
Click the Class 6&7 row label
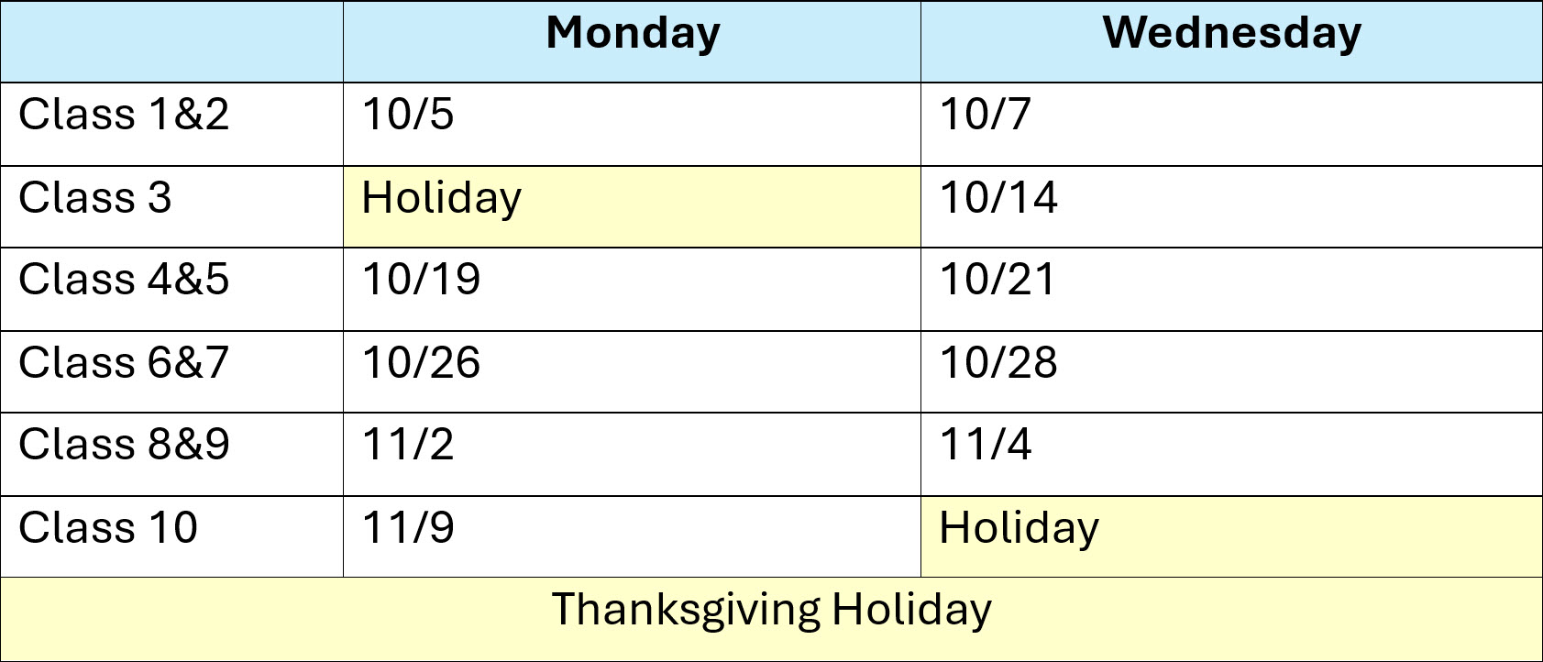click(x=171, y=372)
